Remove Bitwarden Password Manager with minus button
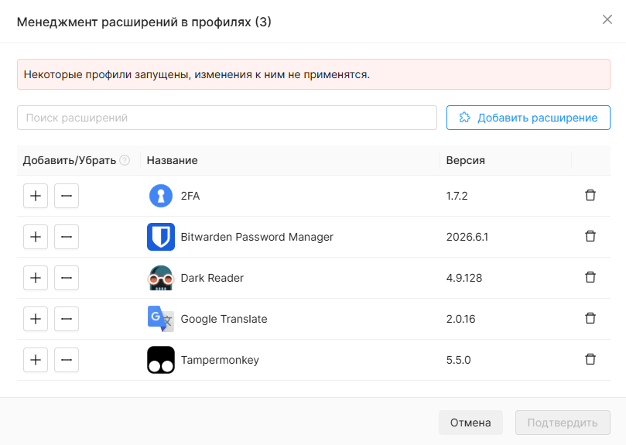The image size is (626, 445). [67, 237]
